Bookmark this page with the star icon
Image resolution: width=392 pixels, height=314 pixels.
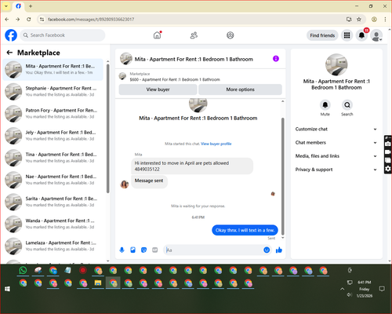359,20
